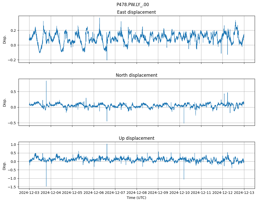Click the 1.0 tick on the Up axis
The height and width of the screenshot is (202, 257).
tap(14, 145)
